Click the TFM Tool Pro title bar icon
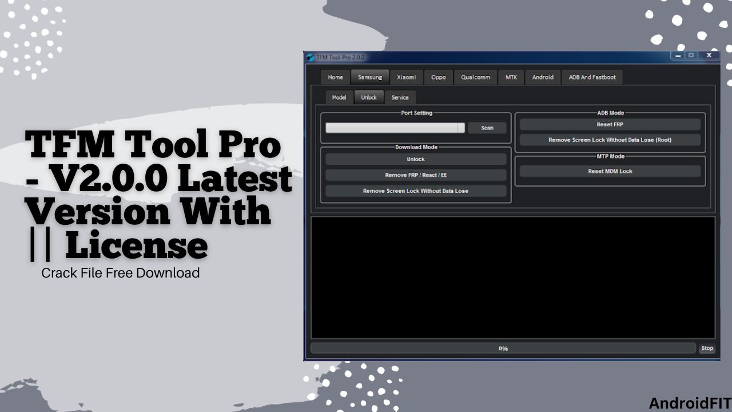Viewport: 732px width, 412px height. [x=311, y=57]
